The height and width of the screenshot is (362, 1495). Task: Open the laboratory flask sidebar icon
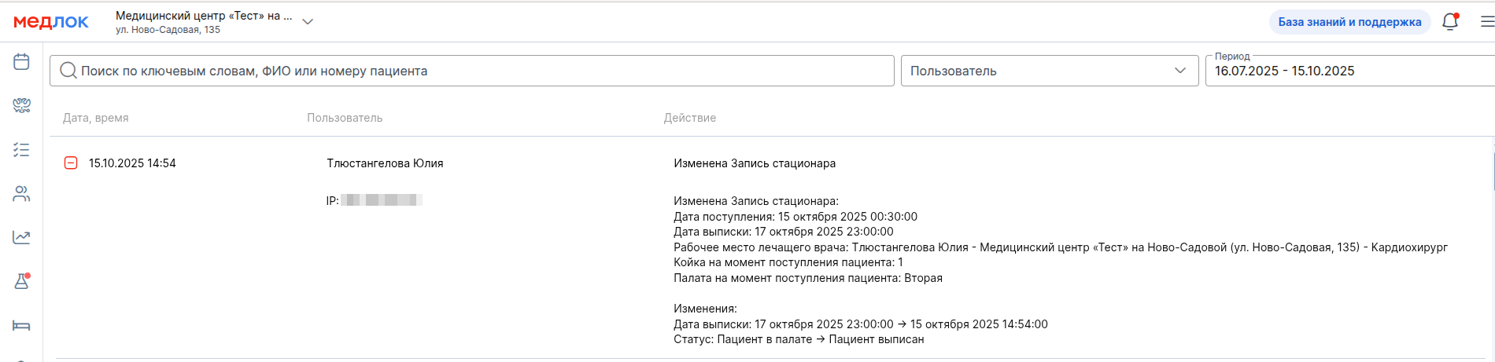point(21,281)
